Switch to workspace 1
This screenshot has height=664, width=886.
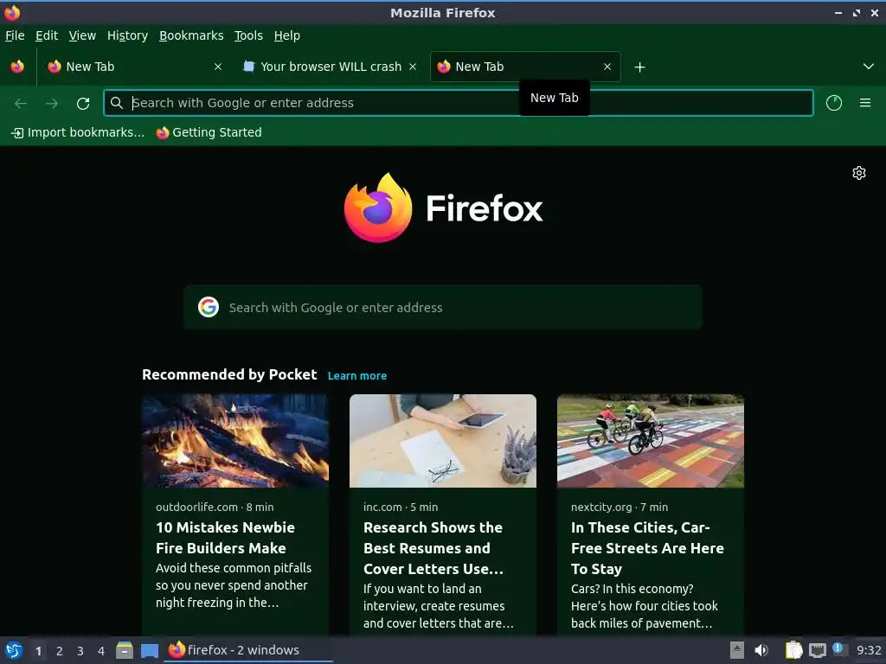[x=38, y=651]
